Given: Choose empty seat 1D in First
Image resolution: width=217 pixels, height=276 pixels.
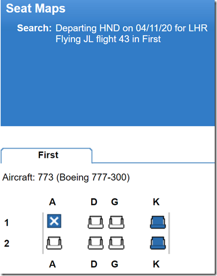Looking at the screenshot, I should [96, 222].
